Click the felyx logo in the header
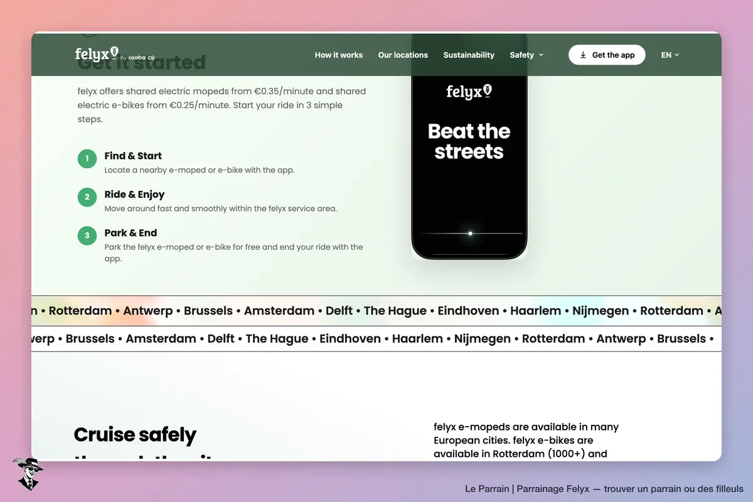 (x=97, y=54)
